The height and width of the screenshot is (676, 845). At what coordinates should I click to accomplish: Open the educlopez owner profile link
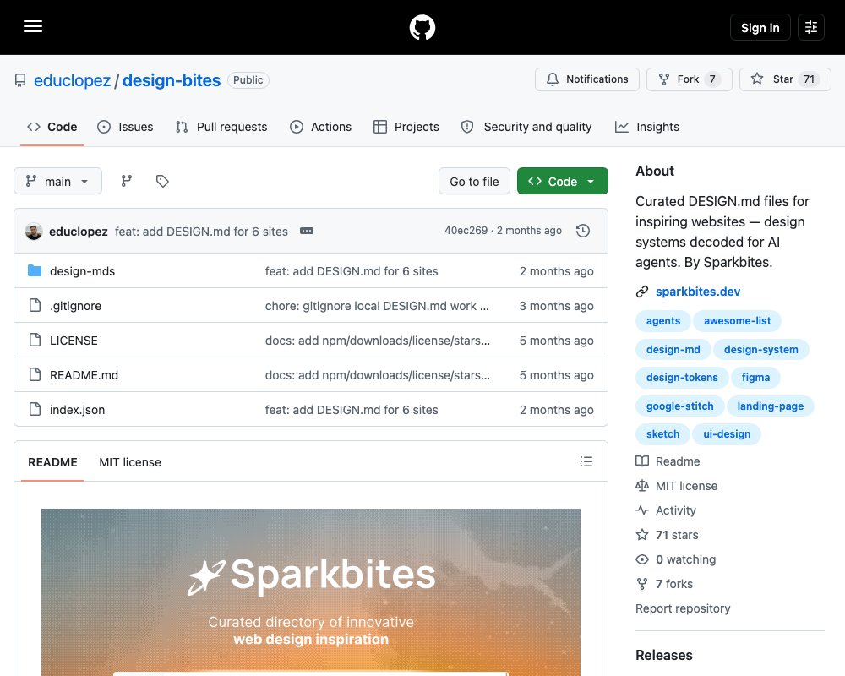[x=72, y=80]
